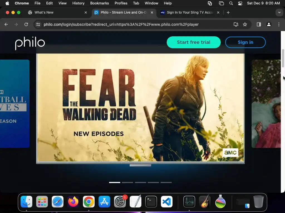Open the View menu
This screenshot has width=285, height=213.
click(x=63, y=3)
